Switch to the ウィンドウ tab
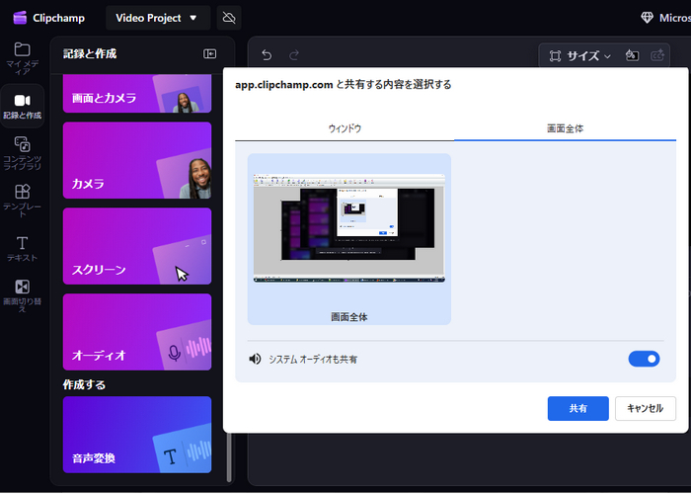This screenshot has height=494, width=691. point(345,128)
